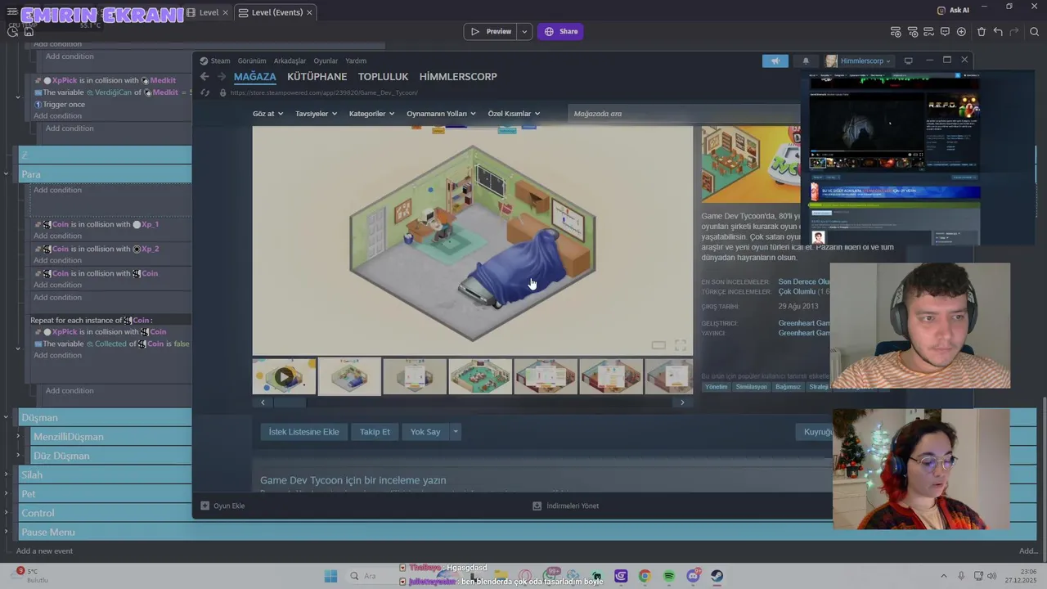The image size is (1047, 589).
Task: Add a comment event in GDevelop toolbar
Action: tap(945, 32)
